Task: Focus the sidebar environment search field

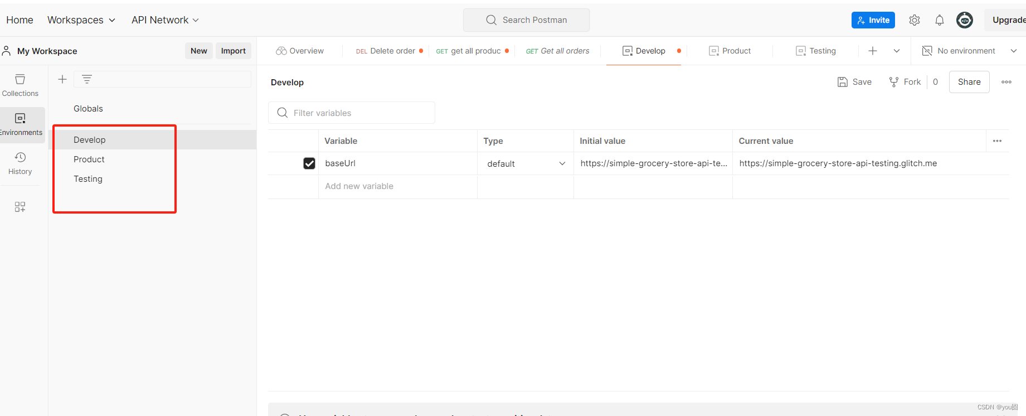Action: (163, 79)
